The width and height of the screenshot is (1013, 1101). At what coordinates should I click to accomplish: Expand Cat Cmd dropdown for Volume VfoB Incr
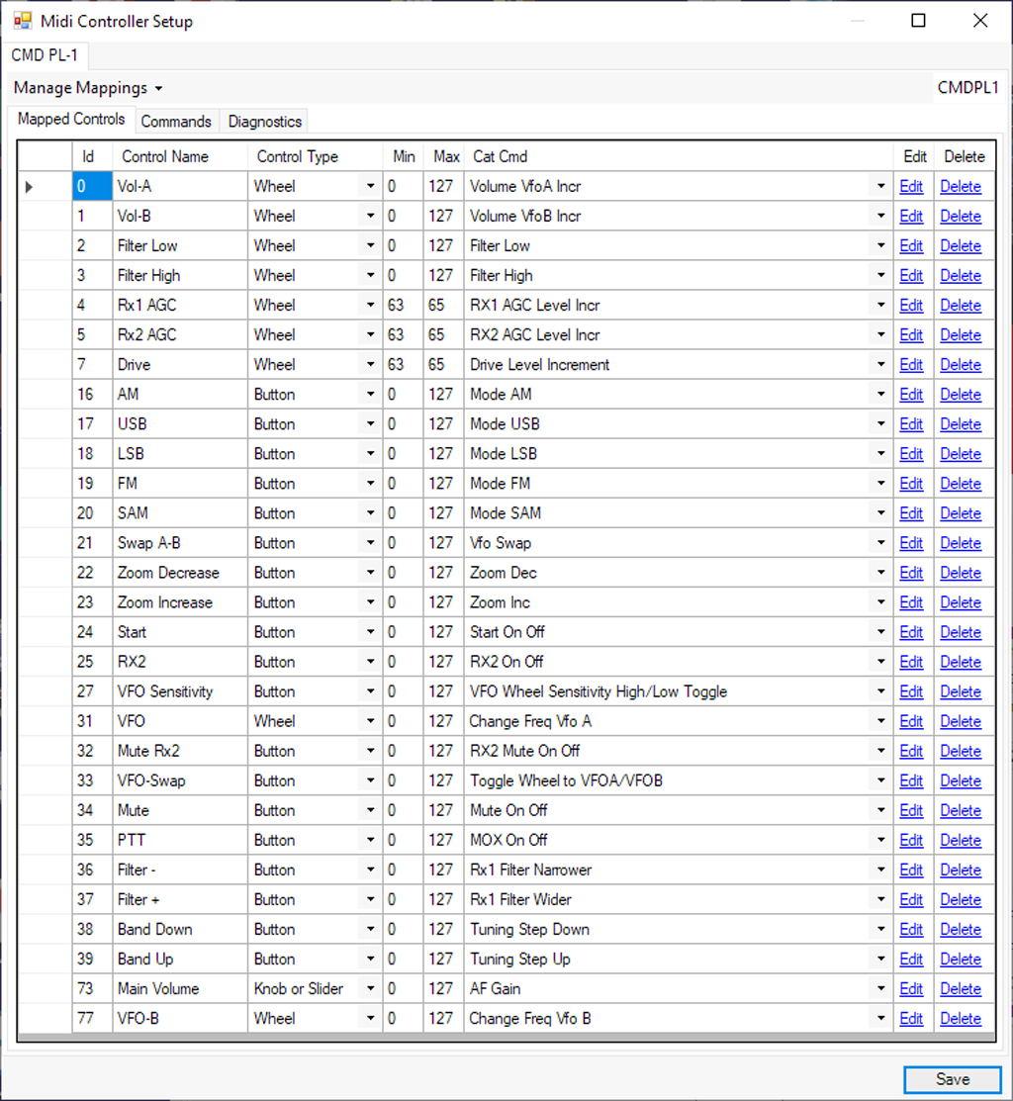point(880,217)
